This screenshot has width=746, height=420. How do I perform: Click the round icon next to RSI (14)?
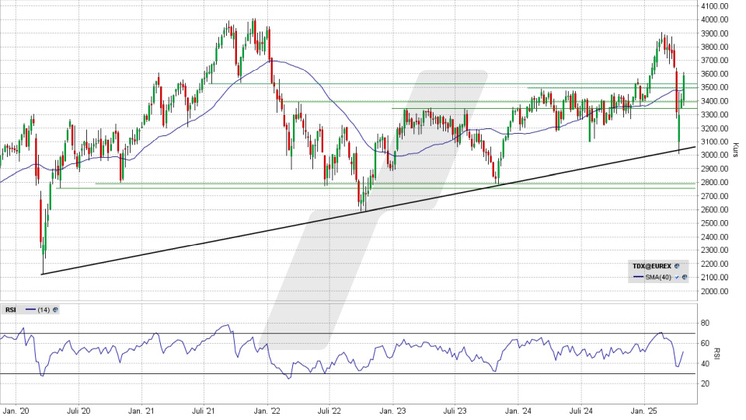pyautogui.click(x=55, y=310)
